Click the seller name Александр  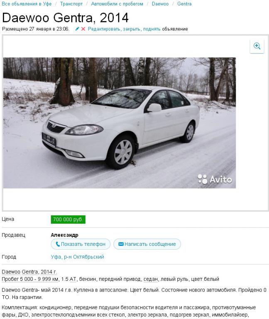tap(64, 235)
